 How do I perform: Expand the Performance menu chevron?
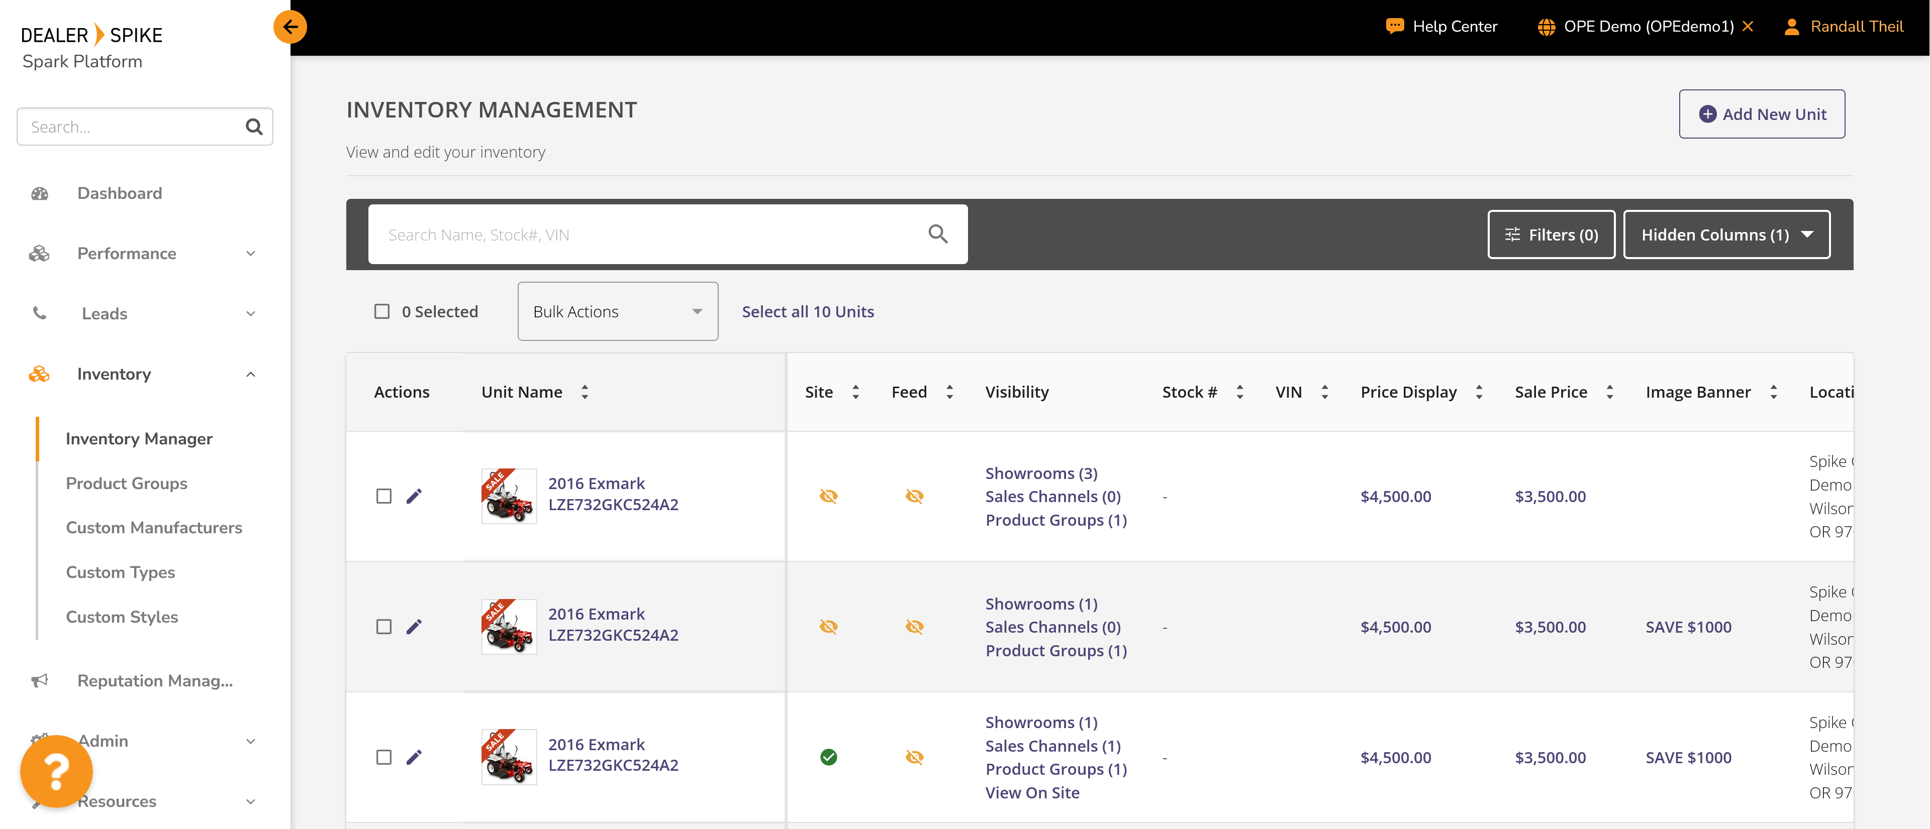click(x=251, y=254)
